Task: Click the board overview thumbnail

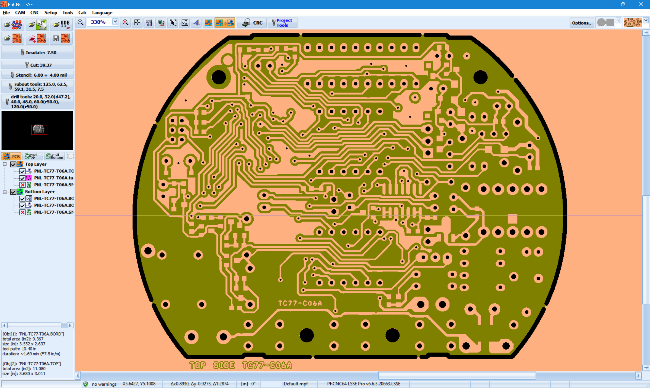Action: [x=37, y=130]
